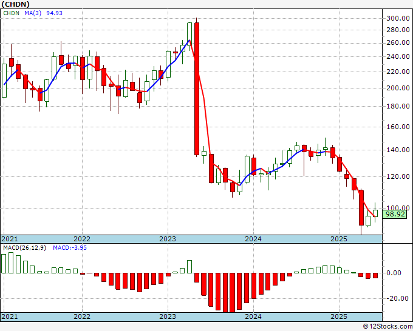Click the 240.00 price axis label
This screenshot has height=331, width=413.
click(x=398, y=56)
